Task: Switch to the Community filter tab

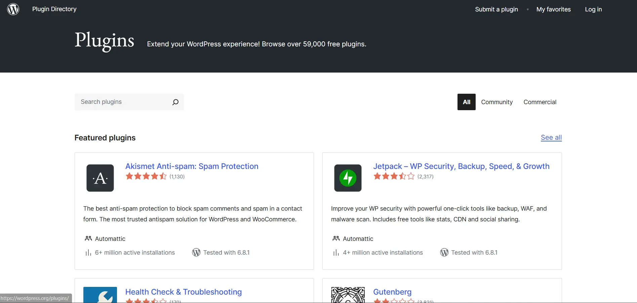Action: pos(497,102)
